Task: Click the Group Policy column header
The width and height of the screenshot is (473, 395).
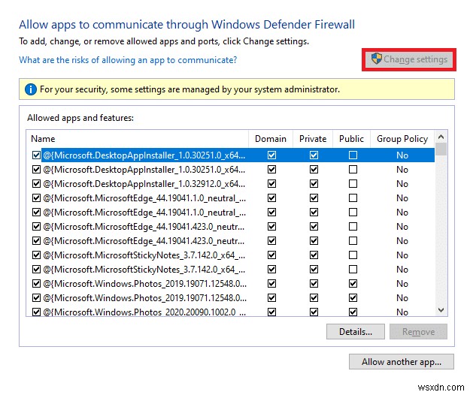Action: [x=402, y=139]
